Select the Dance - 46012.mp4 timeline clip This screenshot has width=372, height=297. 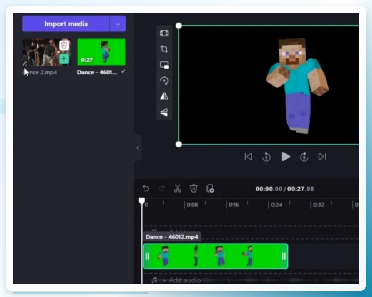point(216,256)
